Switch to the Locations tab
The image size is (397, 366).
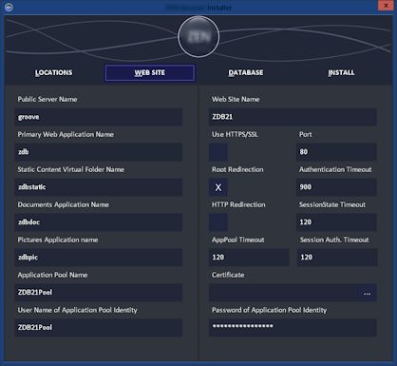tap(53, 72)
